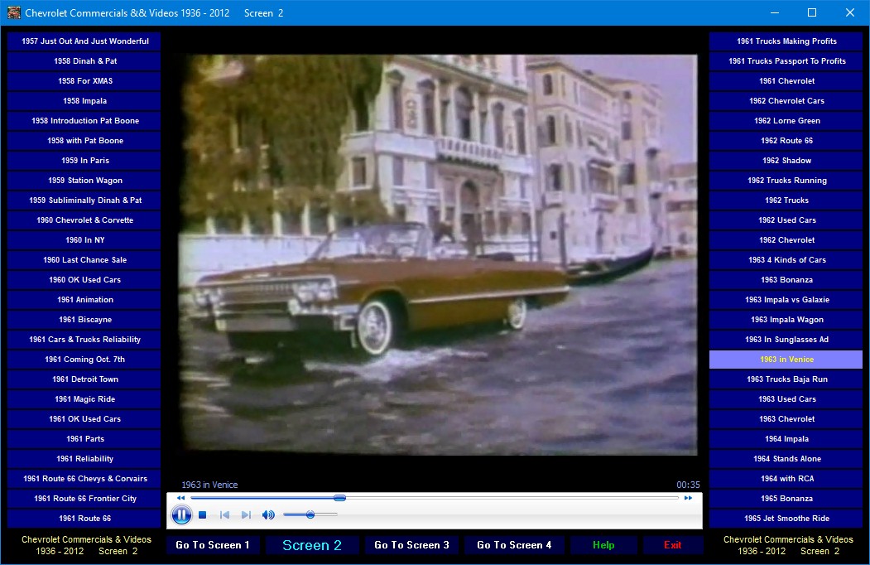Jump to previous track icon
Image resolution: width=870 pixels, height=565 pixels.
click(224, 515)
